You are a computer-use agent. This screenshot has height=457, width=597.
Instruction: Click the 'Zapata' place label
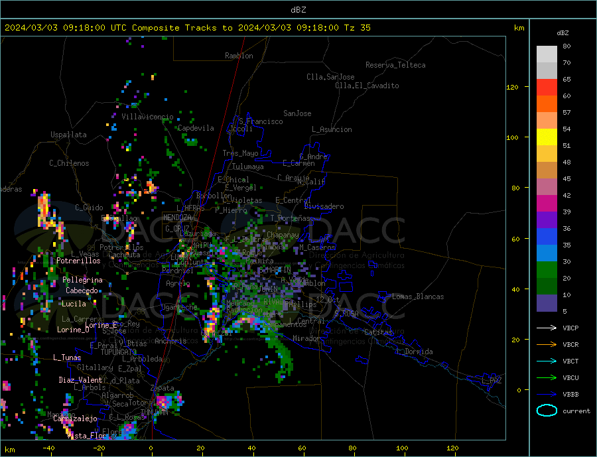163,388
